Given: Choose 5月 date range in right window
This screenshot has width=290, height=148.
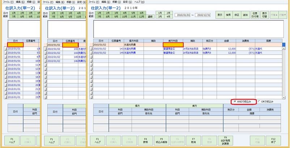Looking at the screenshot, I should (x=133, y=13).
